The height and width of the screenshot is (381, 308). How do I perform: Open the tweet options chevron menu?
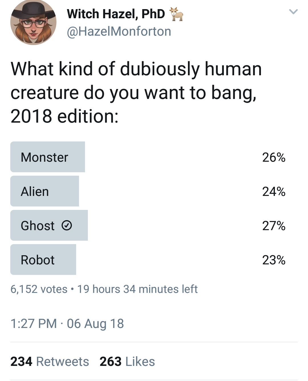[x=293, y=12]
